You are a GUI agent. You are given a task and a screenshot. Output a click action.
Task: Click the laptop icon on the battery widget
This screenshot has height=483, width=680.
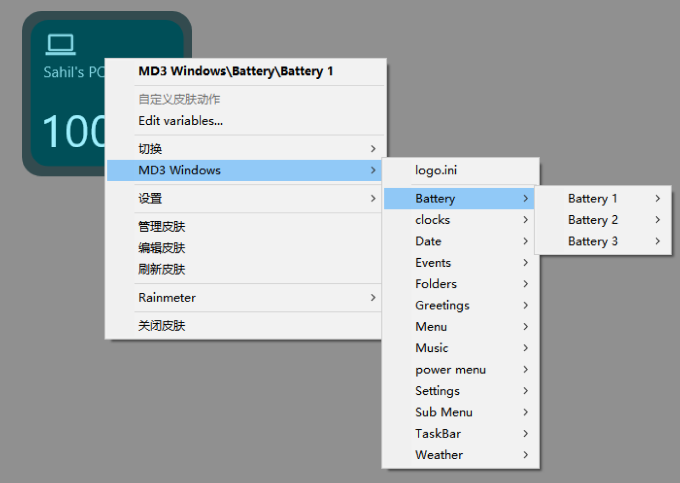(60, 44)
